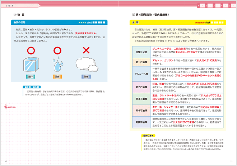
Task: Click the purple 気体 label
Action: (x=86, y=77)
